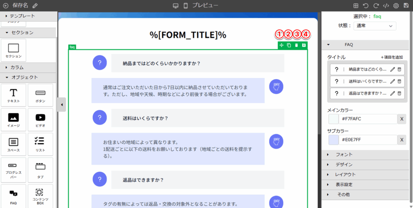The width and height of the screenshot is (413, 208).
Task: Click the save floppy disk icon in header
Action: click(x=406, y=6)
